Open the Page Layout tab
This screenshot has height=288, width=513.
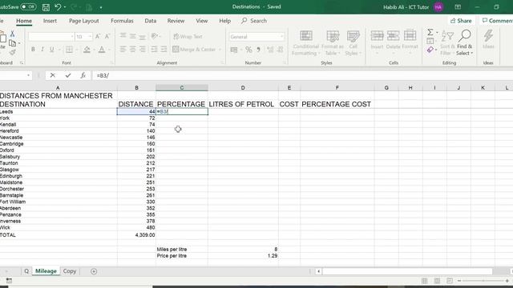[x=83, y=21]
